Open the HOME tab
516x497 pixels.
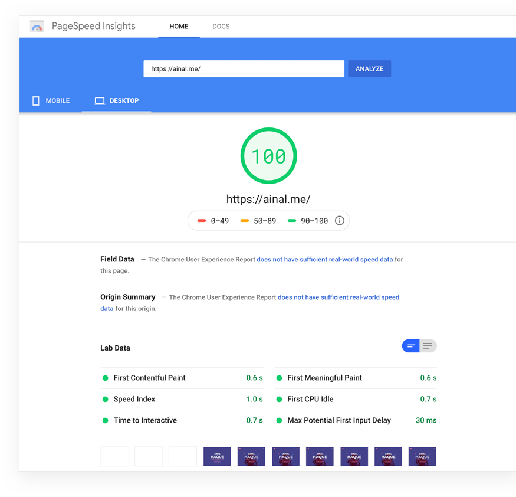(x=179, y=27)
